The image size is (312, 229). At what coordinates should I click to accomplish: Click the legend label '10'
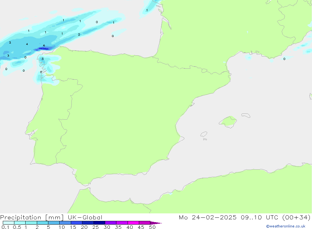pyautogui.click(x=62, y=227)
